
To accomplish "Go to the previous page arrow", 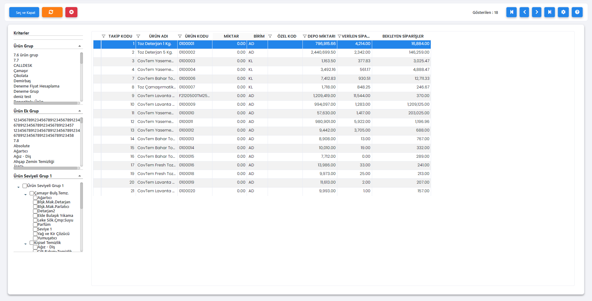I will 524,12.
